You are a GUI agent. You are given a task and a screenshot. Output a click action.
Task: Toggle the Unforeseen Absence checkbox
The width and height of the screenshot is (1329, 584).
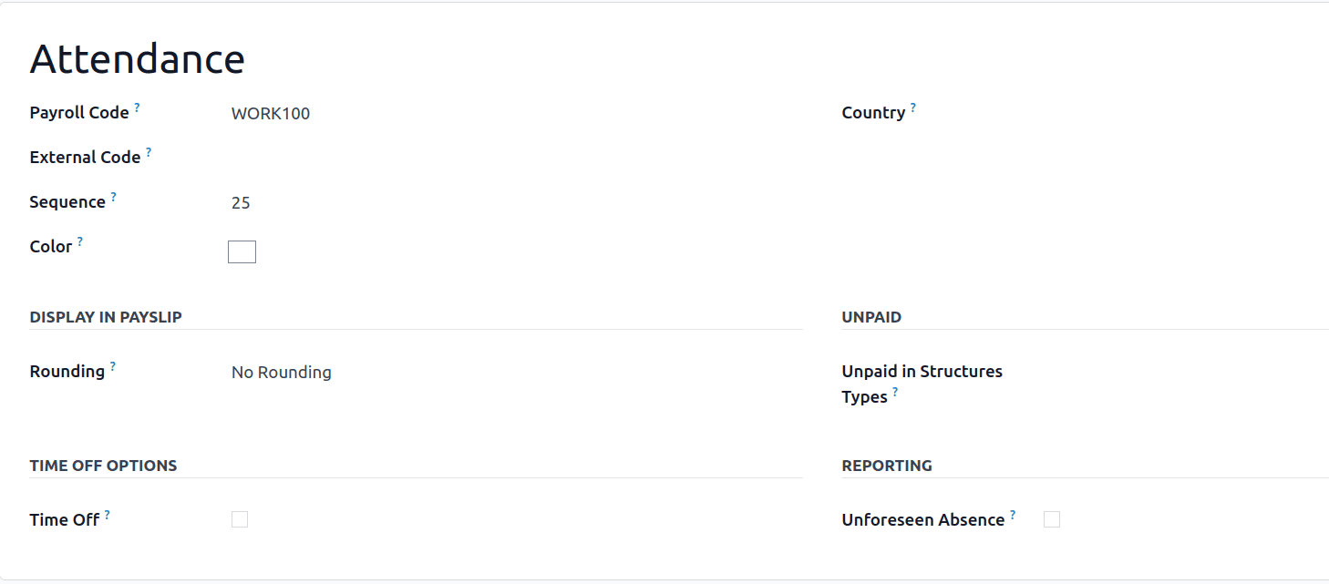[x=1052, y=519]
